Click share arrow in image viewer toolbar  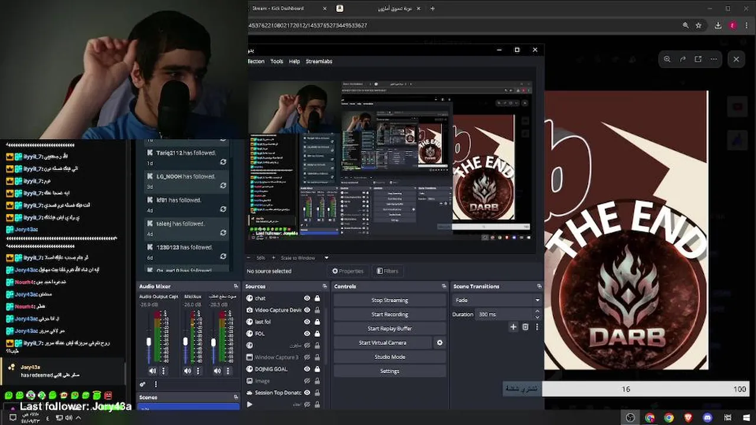[682, 59]
